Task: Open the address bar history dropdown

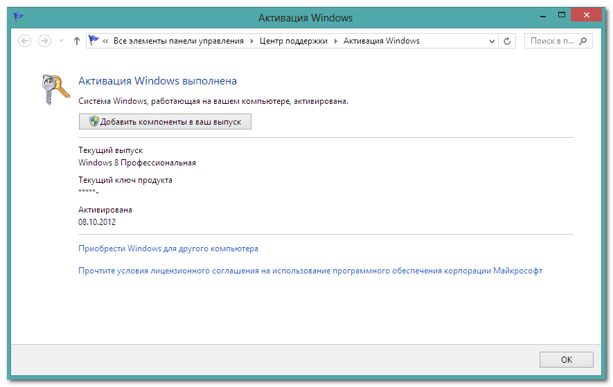Action: coord(492,41)
